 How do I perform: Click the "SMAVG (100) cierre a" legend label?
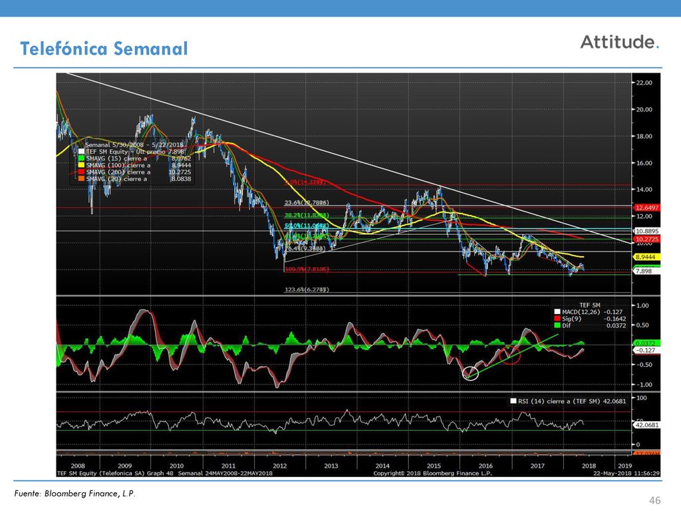[x=118, y=166]
